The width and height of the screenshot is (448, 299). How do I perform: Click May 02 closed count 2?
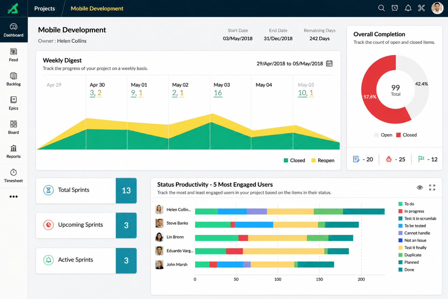click(x=174, y=93)
